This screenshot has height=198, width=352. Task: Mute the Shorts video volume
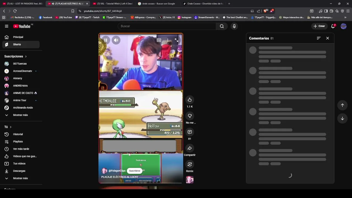click(116, 40)
